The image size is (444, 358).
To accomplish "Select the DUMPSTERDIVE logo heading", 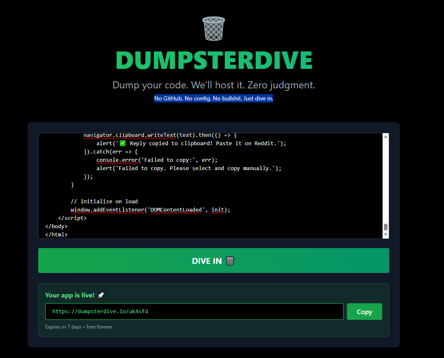I will [x=214, y=60].
